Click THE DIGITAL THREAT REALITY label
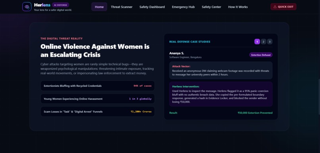Image resolution: width=320 pixels, height=153 pixels. 62,38
